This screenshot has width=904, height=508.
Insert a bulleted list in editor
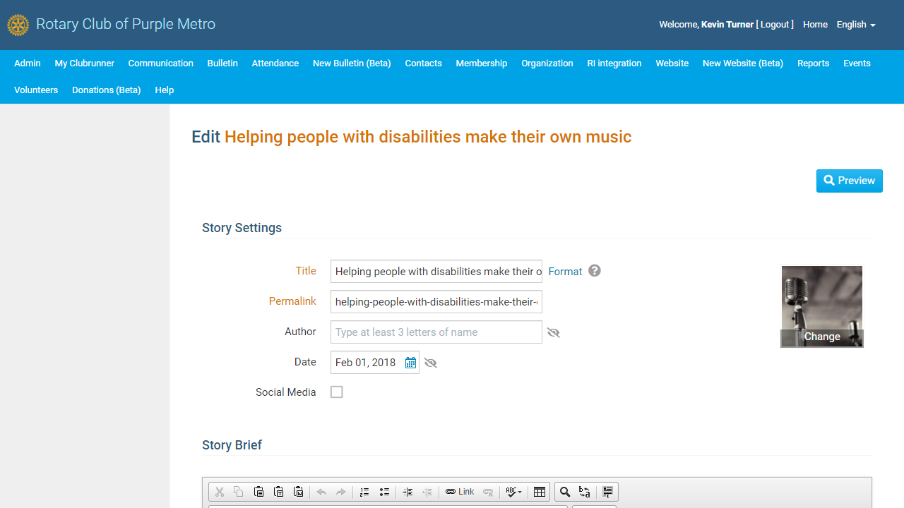pyautogui.click(x=384, y=492)
